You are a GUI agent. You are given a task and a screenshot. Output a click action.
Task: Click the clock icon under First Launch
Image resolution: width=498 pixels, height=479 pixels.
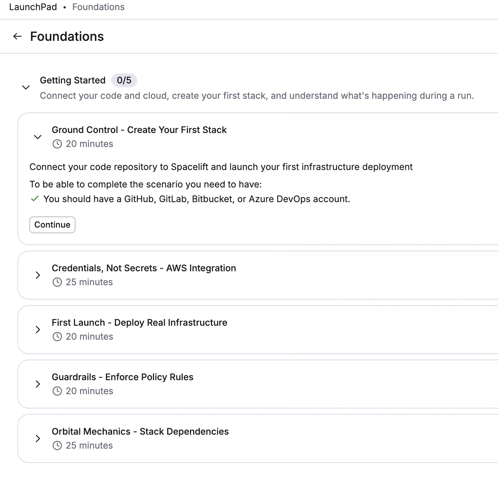pos(57,337)
